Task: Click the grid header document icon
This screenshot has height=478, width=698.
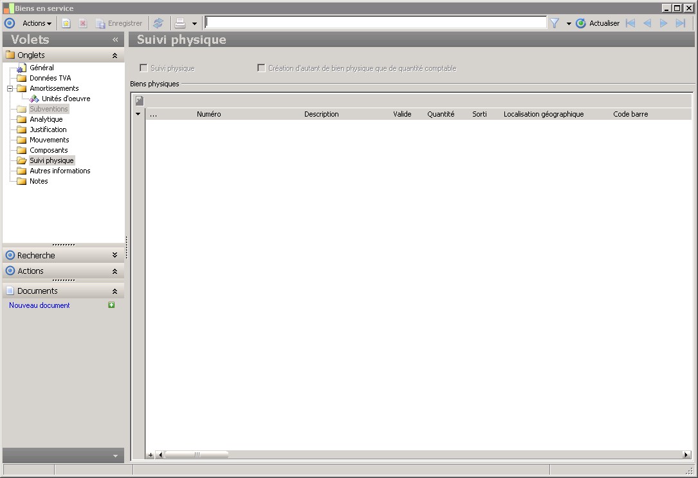Action: 140,100
